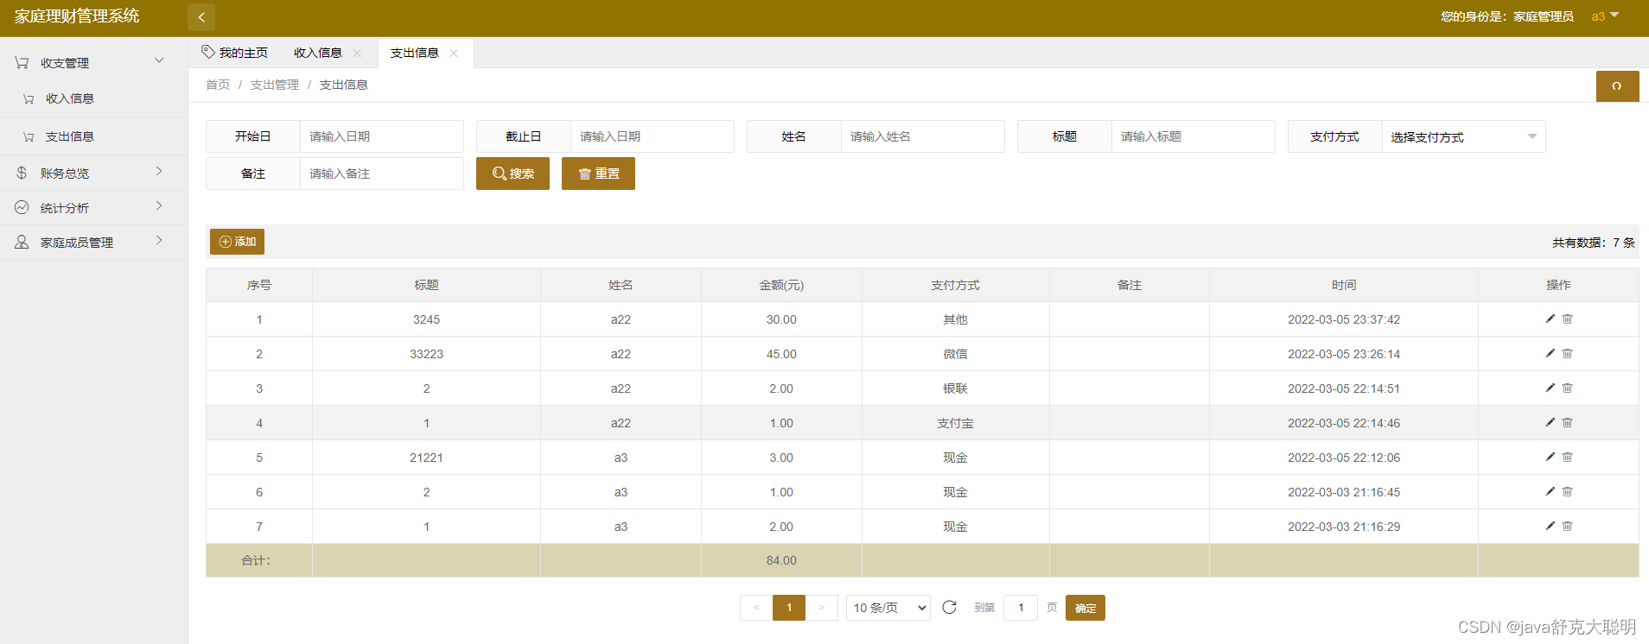The height and width of the screenshot is (644, 1649).
Task: Focus the 开始日 date input
Action: pyautogui.click(x=381, y=136)
